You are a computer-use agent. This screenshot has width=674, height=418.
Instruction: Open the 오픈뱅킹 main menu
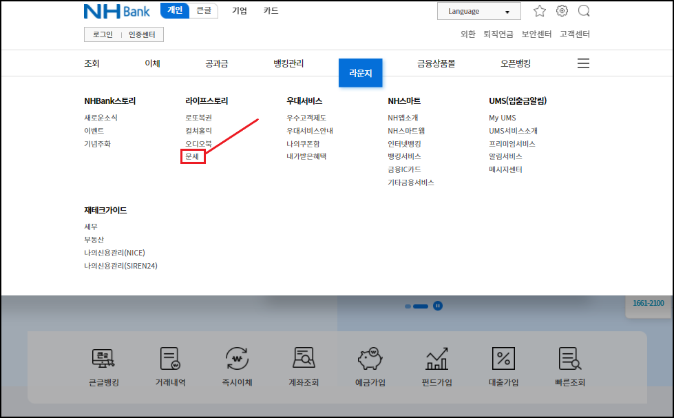(x=516, y=63)
